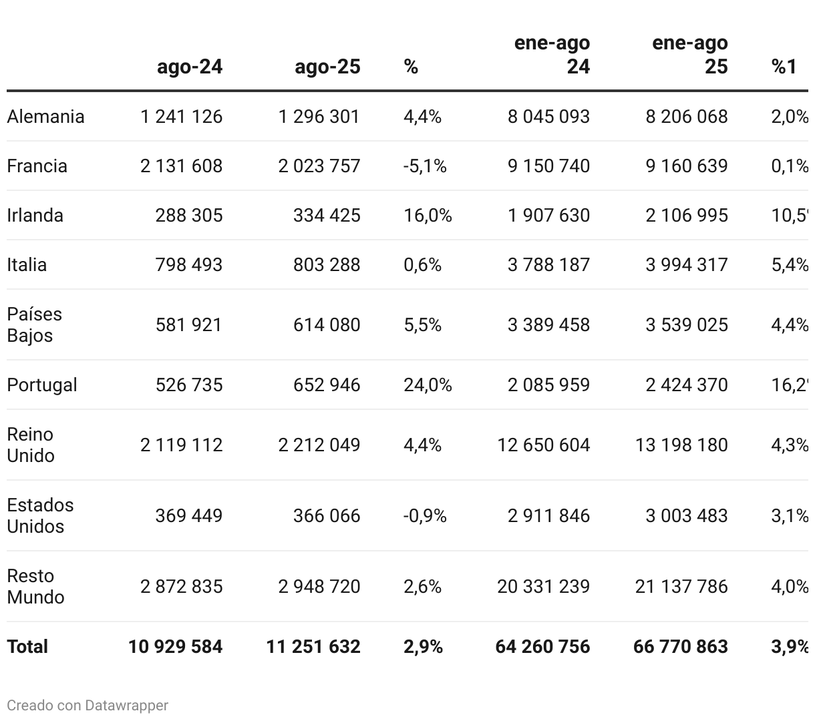Select the Irlanda row label
This screenshot has width=815, height=721.
(x=35, y=216)
